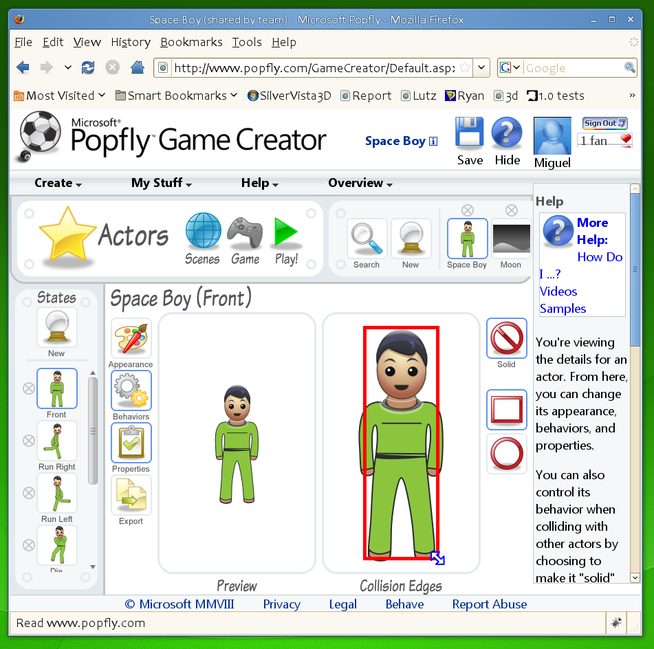Go to the browser Home page

coord(138,67)
